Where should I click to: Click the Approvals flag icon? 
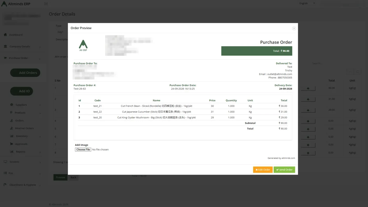coord(12,144)
